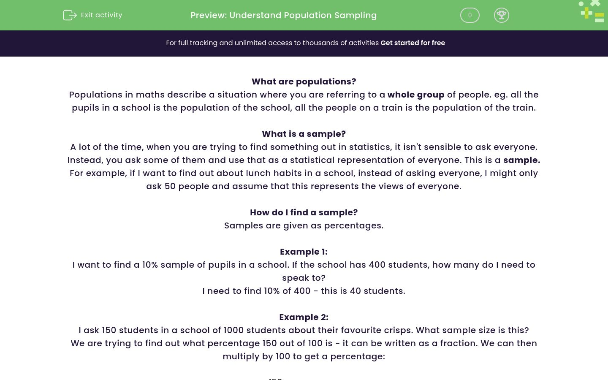Click the 'Get started for free' link

[x=413, y=43]
